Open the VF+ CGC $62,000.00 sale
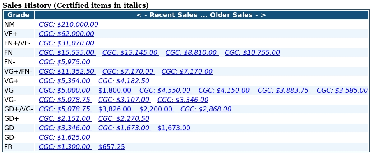Screen dimensions: 372x154 (67, 34)
